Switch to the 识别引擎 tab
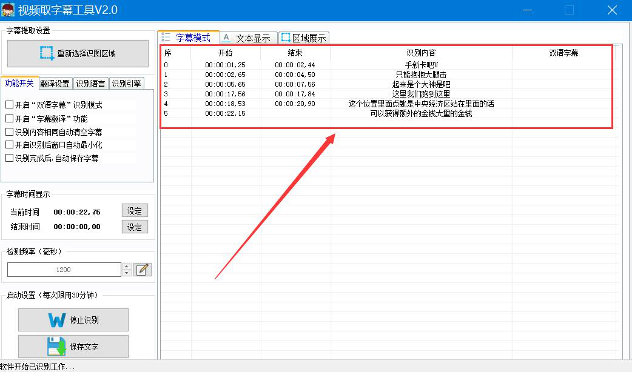The width and height of the screenshot is (632, 372). point(127,84)
